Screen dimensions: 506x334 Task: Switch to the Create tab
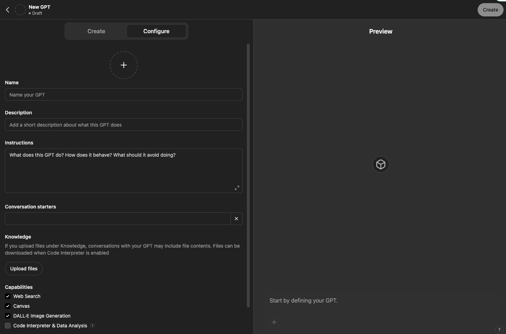96,31
